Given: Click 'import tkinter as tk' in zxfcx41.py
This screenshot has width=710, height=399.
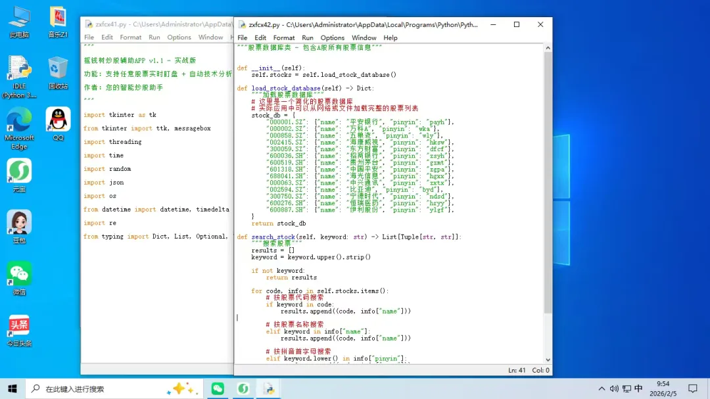Looking at the screenshot, I should [120, 115].
